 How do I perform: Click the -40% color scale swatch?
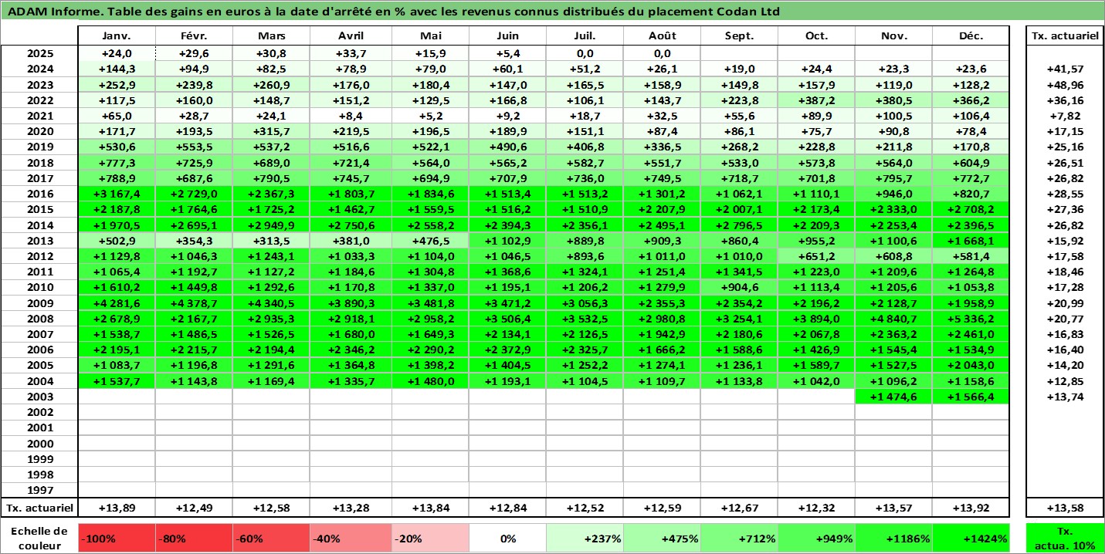(x=351, y=538)
